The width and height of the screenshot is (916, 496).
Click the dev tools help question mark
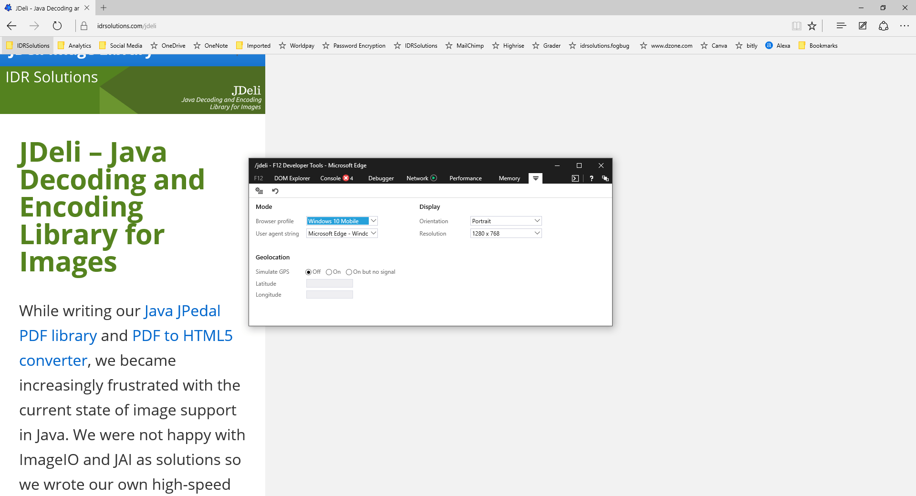pos(591,178)
